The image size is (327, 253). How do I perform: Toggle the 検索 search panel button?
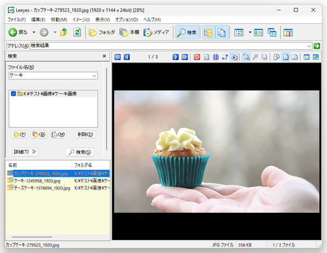187,32
